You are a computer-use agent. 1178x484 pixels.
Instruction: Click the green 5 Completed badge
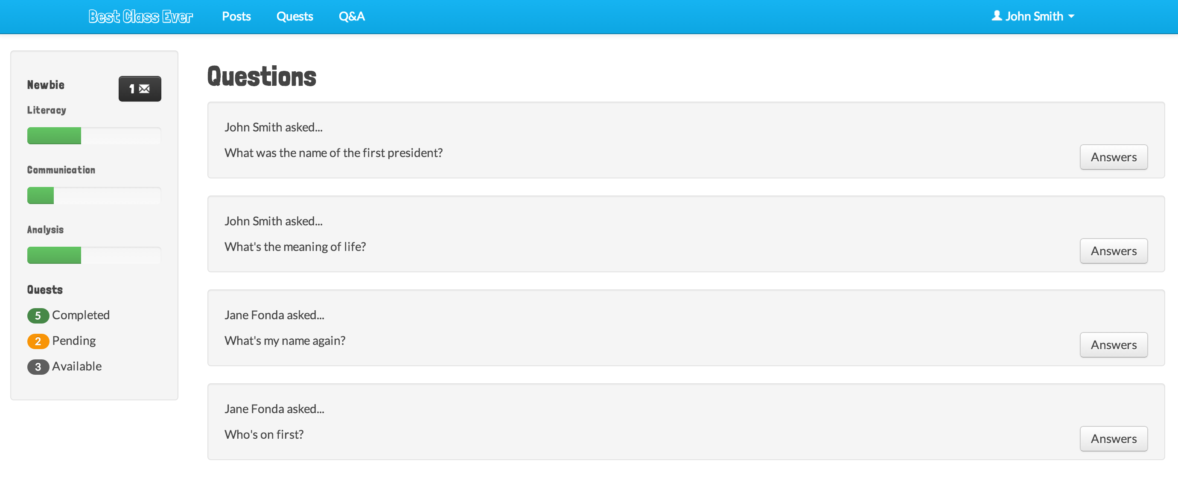pyautogui.click(x=38, y=315)
